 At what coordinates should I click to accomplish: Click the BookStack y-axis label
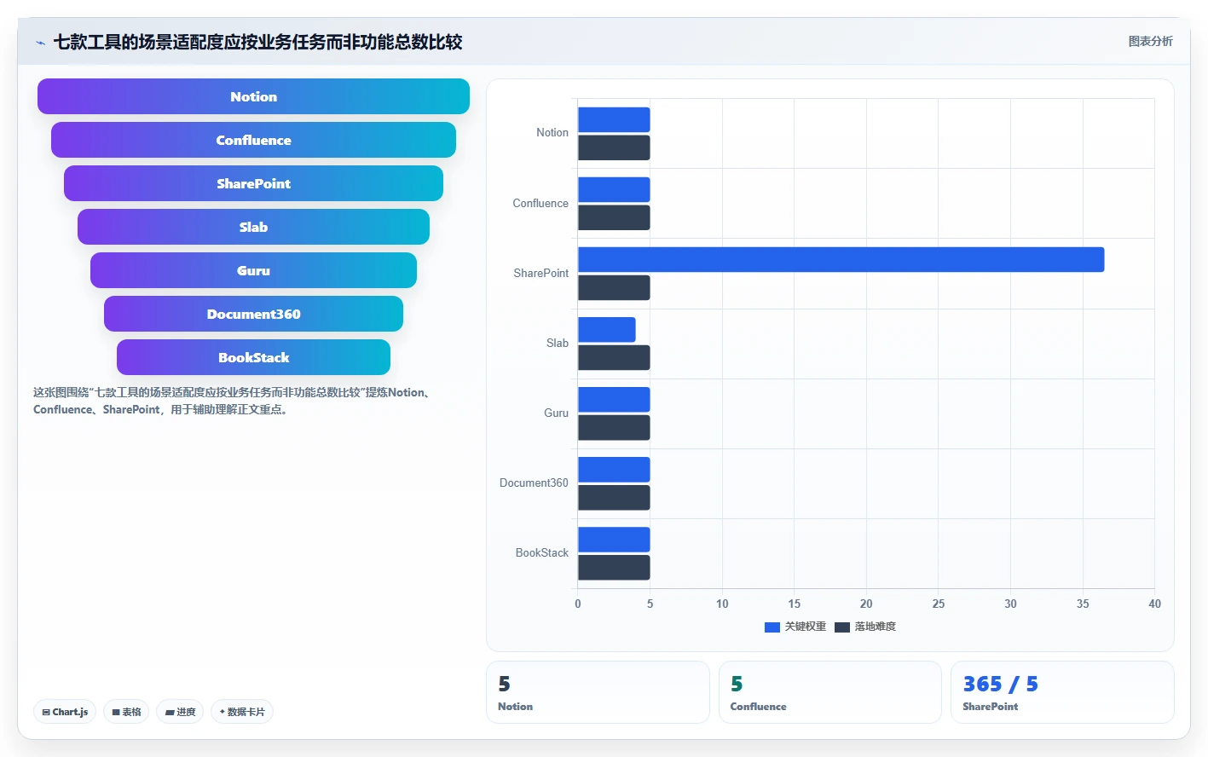pos(542,552)
